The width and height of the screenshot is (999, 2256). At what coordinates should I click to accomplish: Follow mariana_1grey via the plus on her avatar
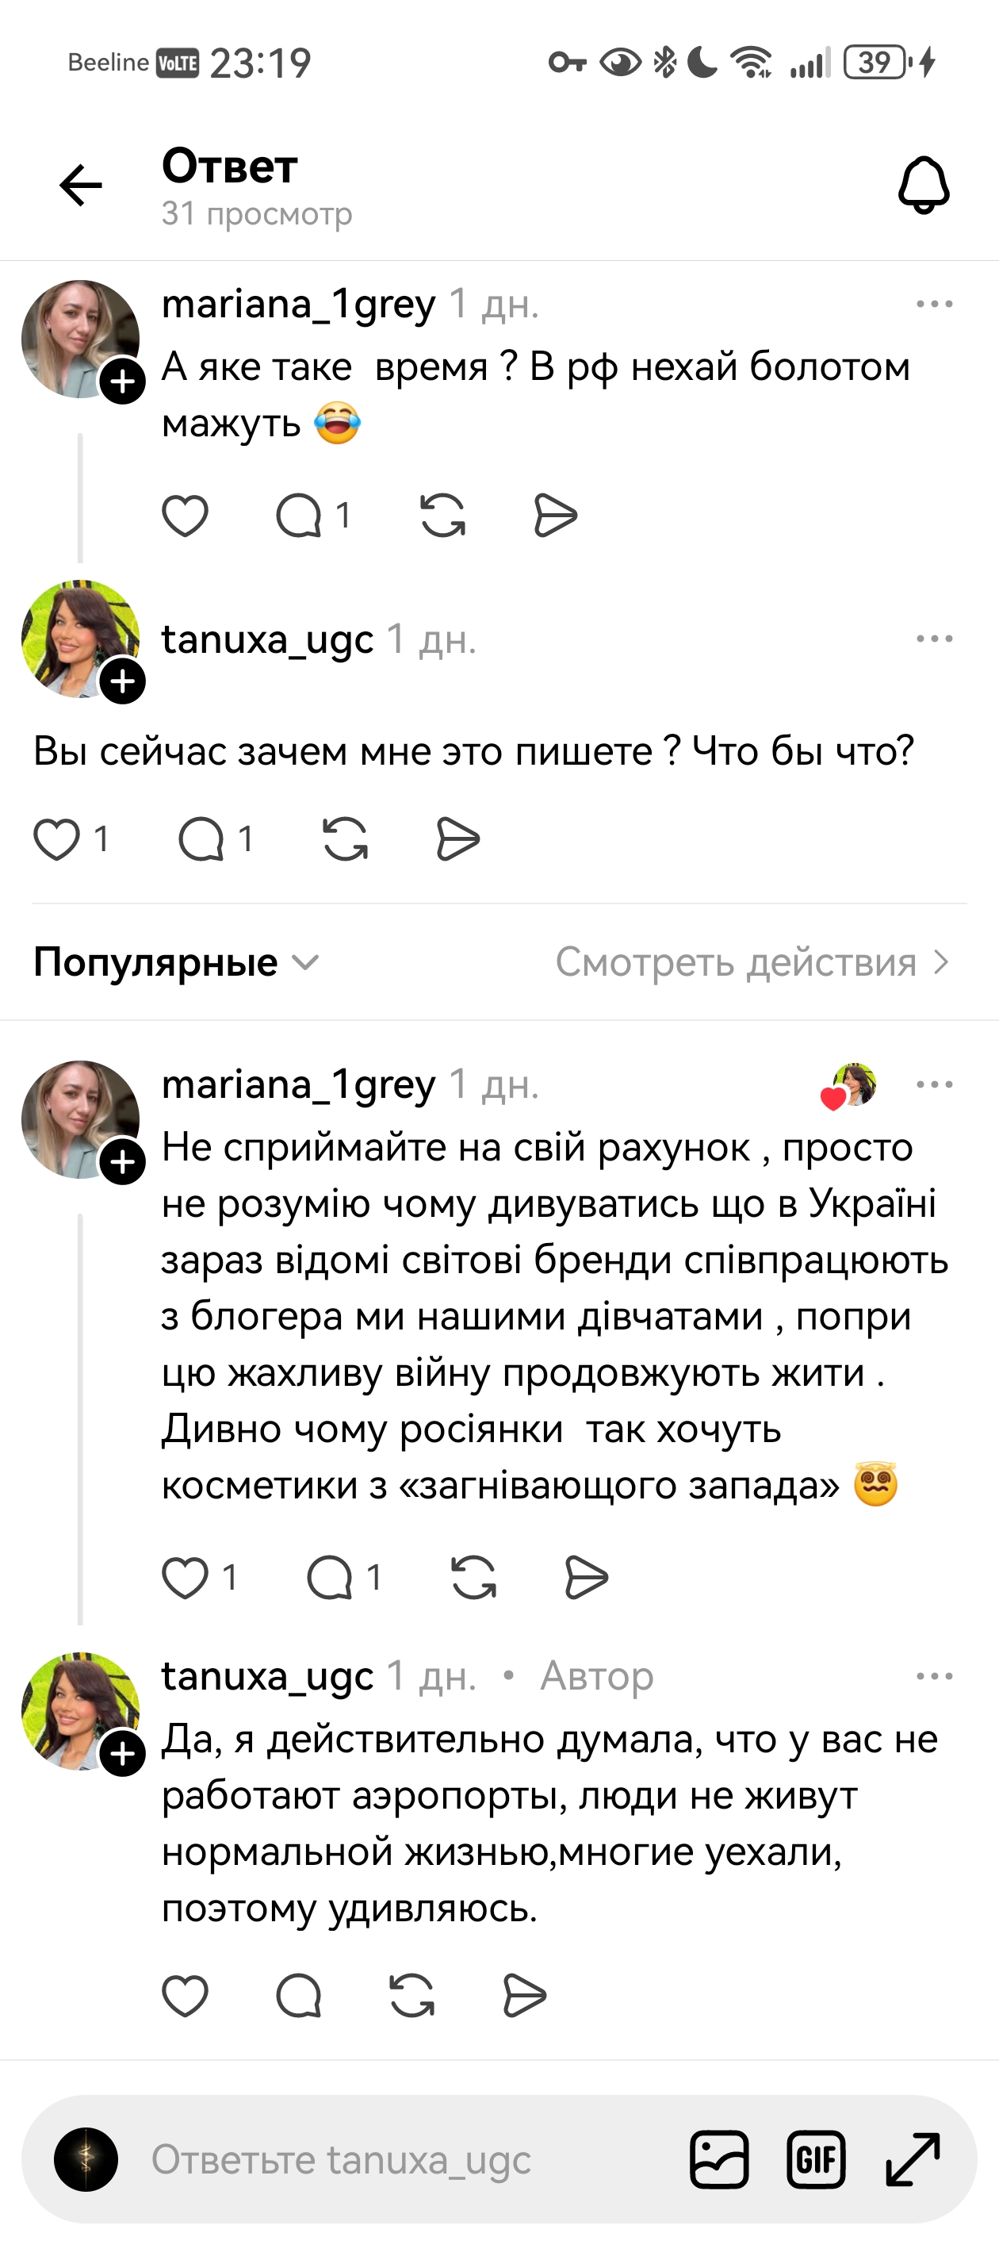pos(123,379)
